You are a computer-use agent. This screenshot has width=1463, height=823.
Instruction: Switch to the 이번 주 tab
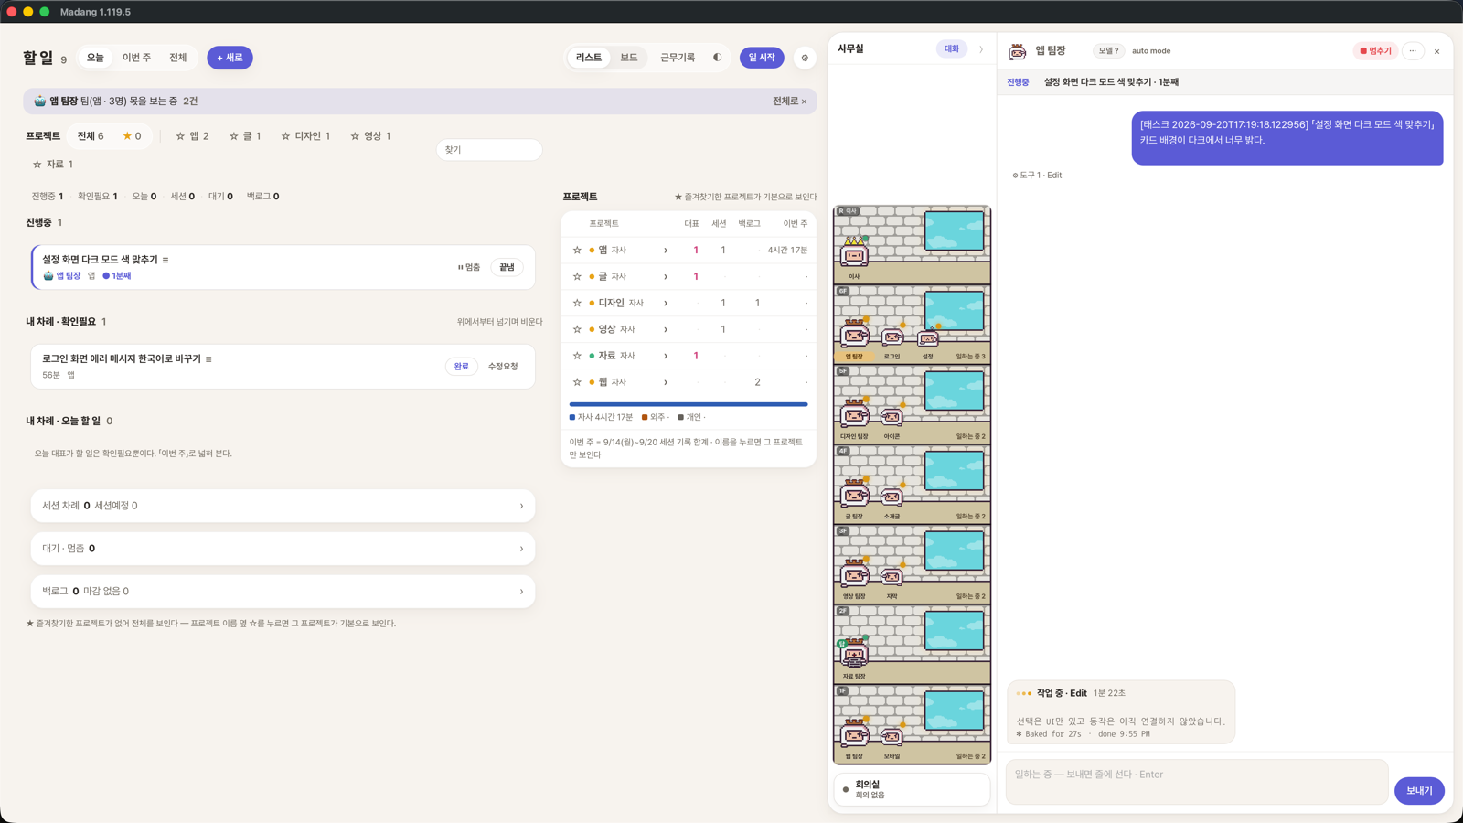[136, 58]
